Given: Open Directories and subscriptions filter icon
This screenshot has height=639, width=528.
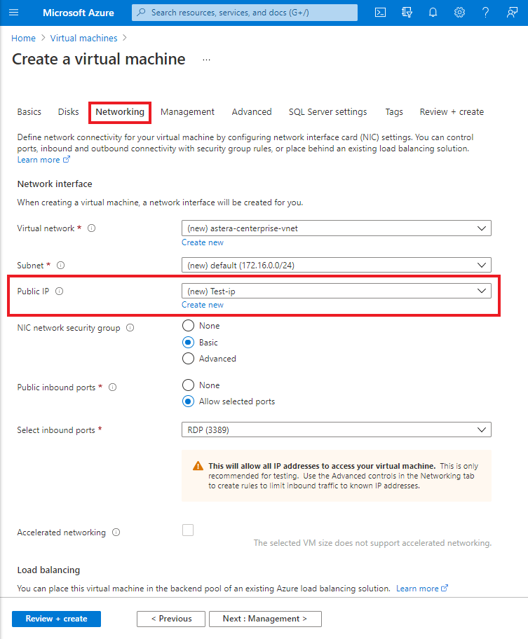Looking at the screenshot, I should click(x=407, y=13).
